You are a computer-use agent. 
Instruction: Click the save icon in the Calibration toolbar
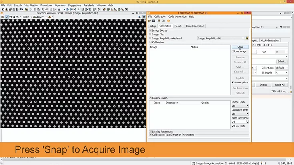point(154,21)
